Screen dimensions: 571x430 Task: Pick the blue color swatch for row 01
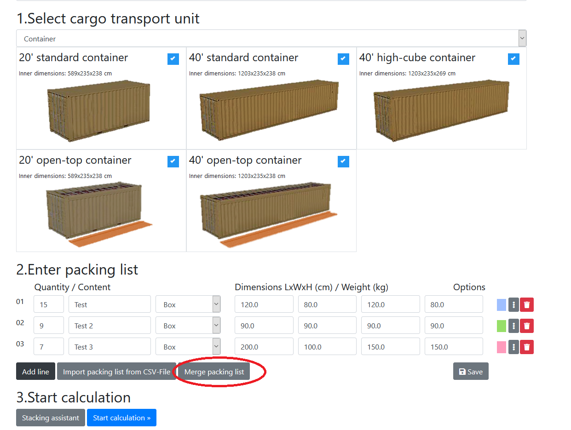(x=501, y=304)
